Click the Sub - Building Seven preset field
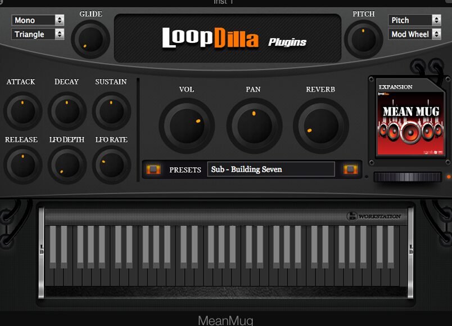452x326 pixels. click(x=271, y=169)
